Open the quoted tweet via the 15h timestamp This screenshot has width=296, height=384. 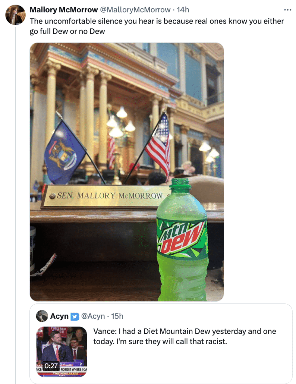point(117,316)
